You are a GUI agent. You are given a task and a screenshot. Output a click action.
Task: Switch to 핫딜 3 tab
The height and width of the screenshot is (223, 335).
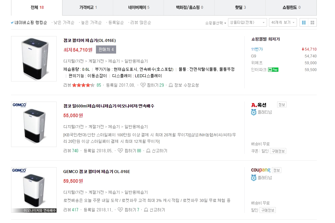tap(240, 7)
